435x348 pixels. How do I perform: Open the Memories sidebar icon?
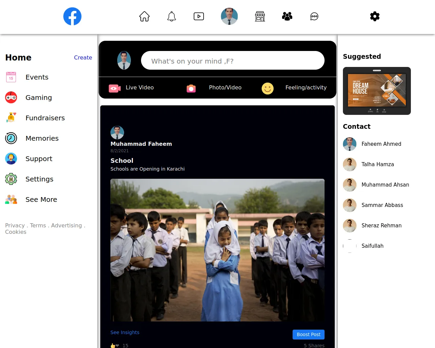[x=11, y=138]
